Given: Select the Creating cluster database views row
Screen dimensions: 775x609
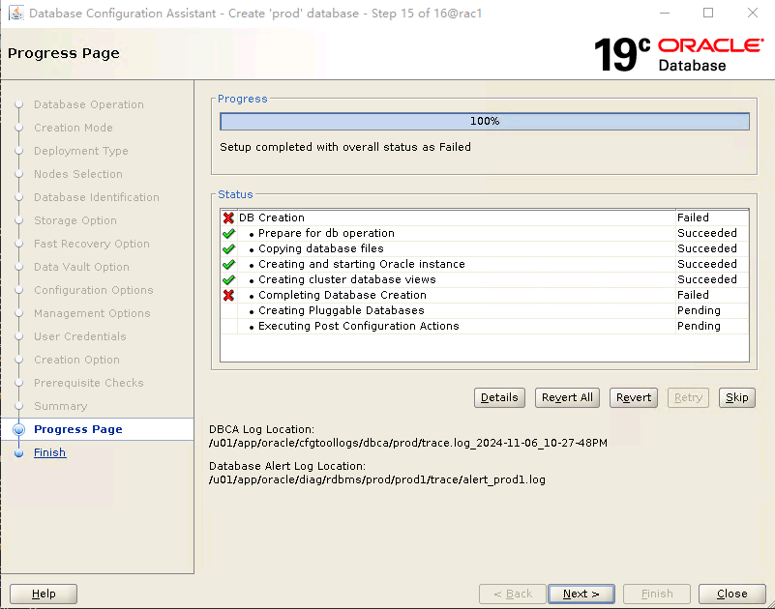Looking at the screenshot, I should [485, 279].
